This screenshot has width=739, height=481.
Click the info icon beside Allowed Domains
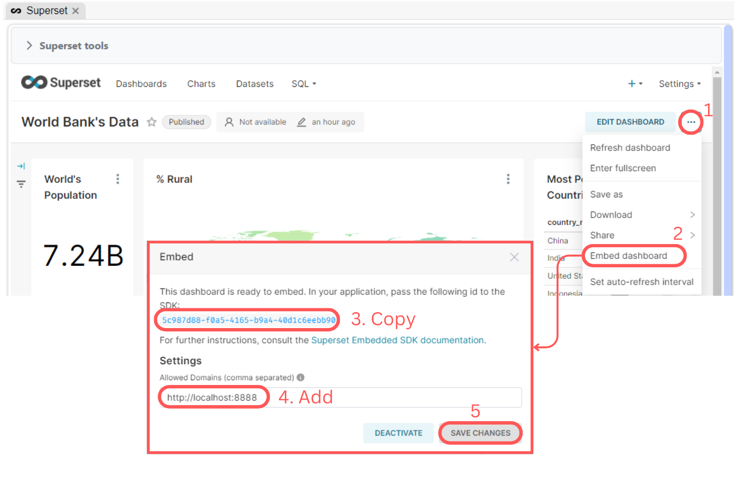(300, 377)
